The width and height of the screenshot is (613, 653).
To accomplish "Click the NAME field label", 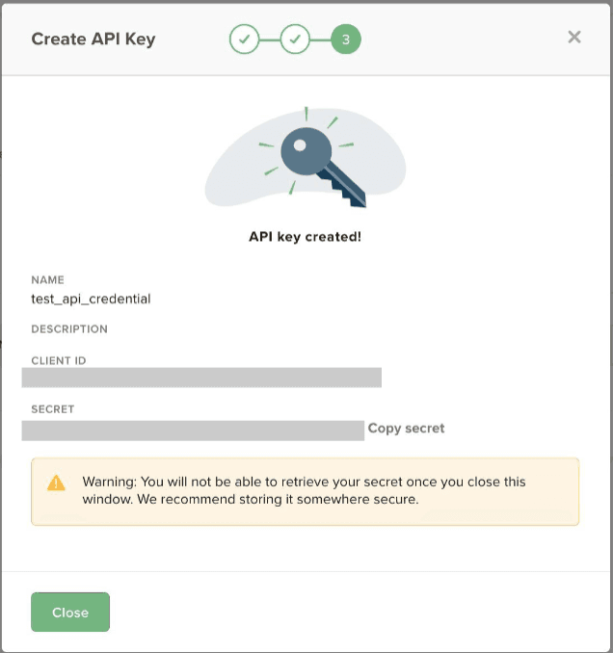I will [x=47, y=280].
